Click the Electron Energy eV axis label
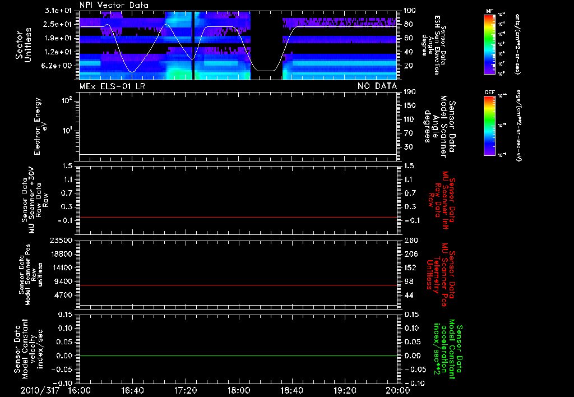 (x=40, y=126)
